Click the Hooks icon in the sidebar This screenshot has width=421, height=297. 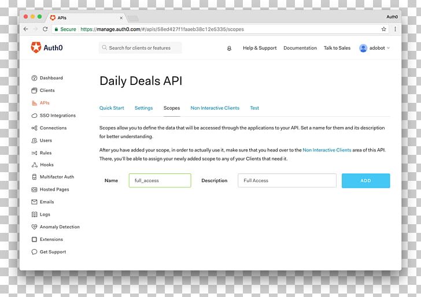coord(34,165)
